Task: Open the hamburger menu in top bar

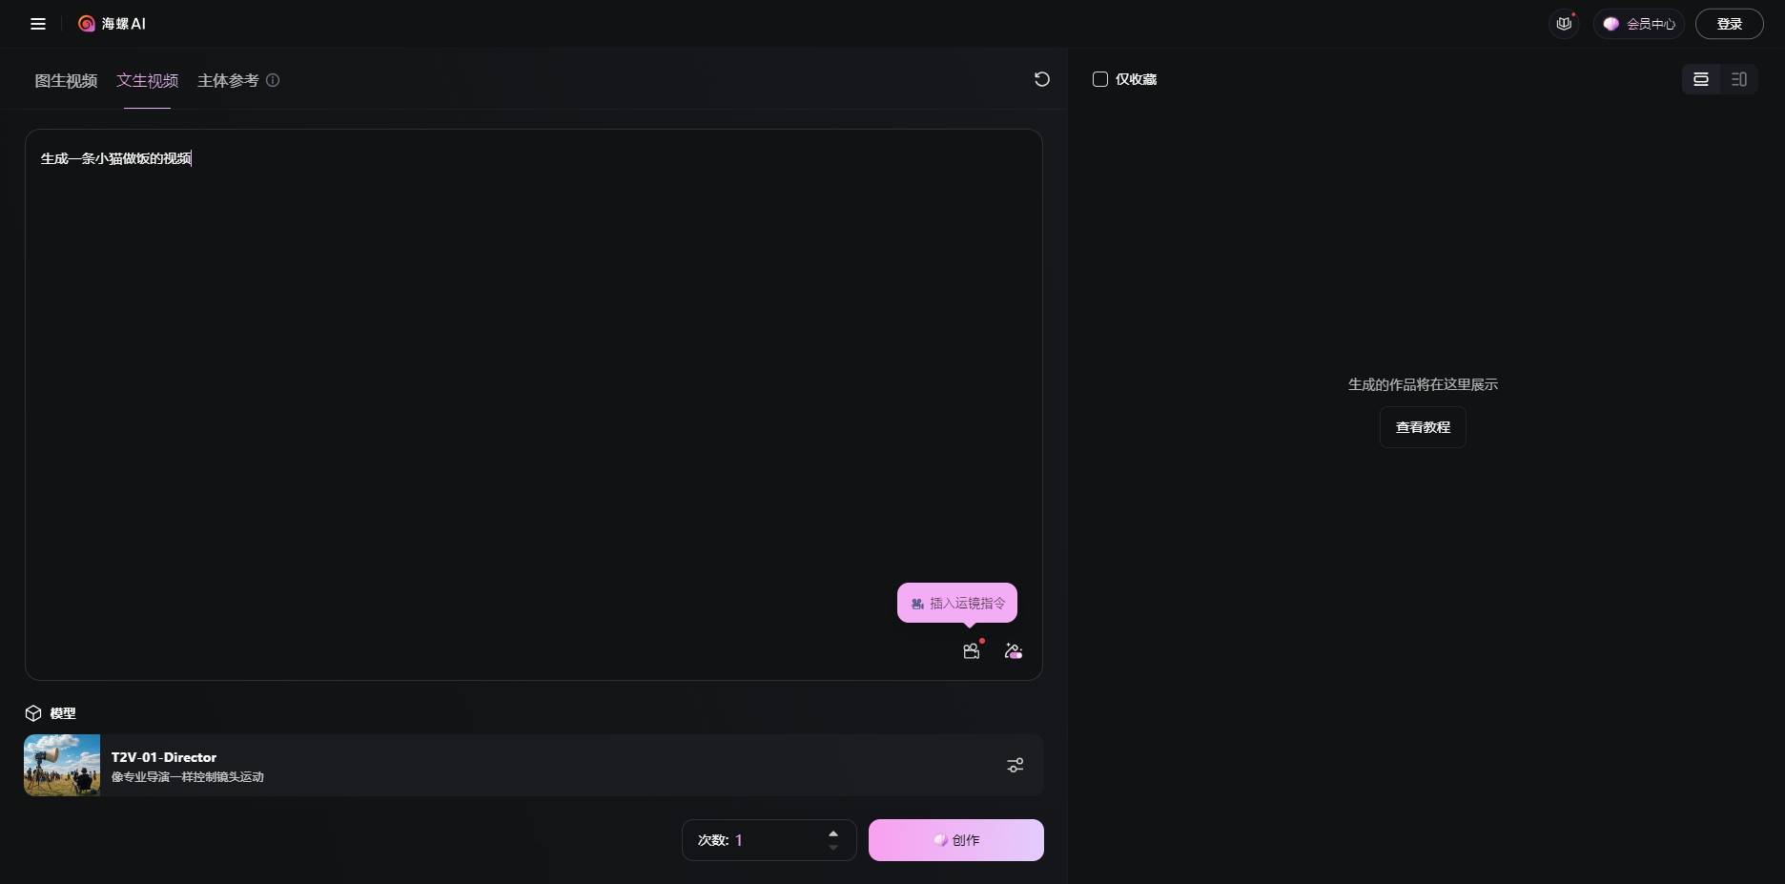Action: (x=38, y=24)
